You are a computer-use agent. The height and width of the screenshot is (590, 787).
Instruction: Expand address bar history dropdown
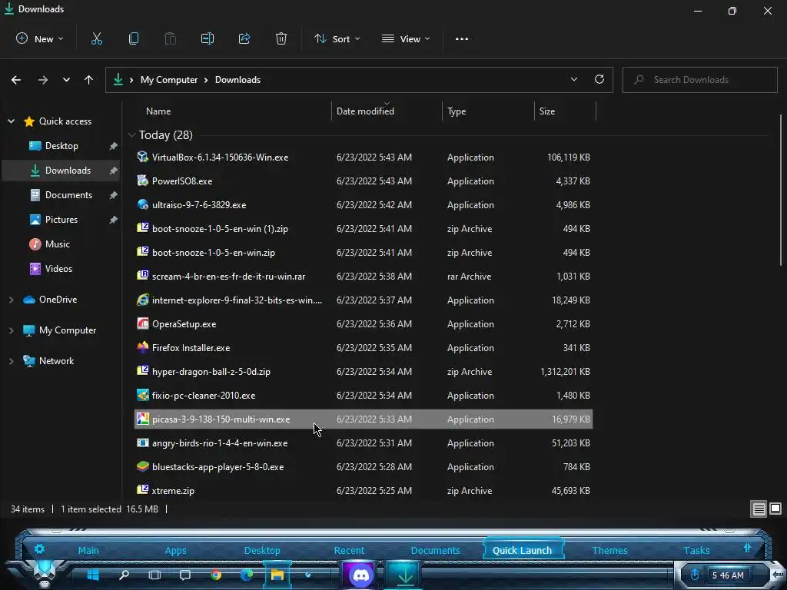click(573, 79)
